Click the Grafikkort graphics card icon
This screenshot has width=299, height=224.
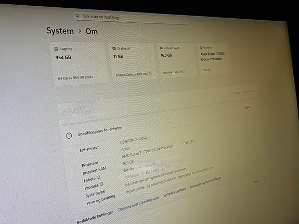(x=114, y=48)
